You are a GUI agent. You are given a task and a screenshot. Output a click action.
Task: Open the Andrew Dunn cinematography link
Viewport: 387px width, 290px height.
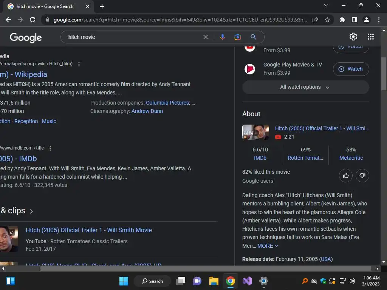(x=147, y=111)
